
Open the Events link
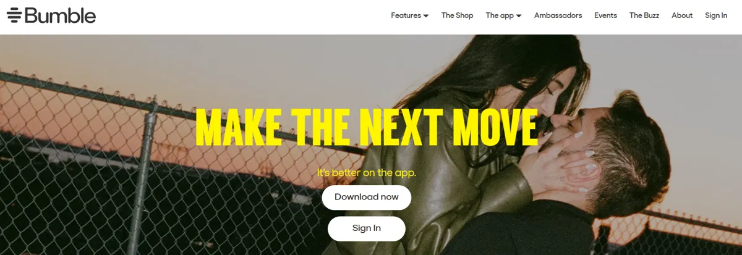[x=605, y=15]
